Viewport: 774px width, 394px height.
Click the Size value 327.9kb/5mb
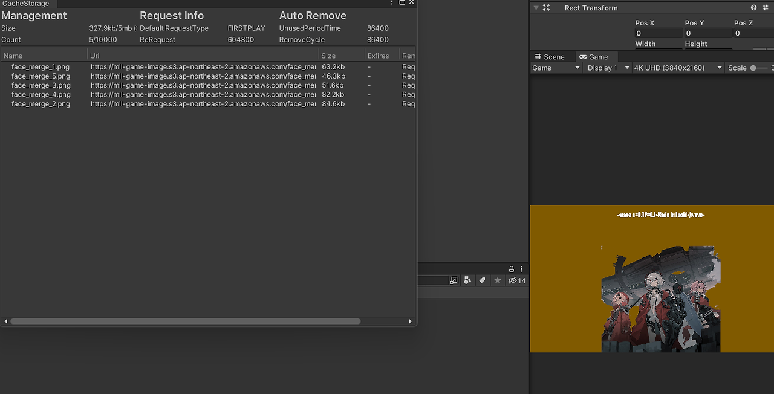(113, 28)
